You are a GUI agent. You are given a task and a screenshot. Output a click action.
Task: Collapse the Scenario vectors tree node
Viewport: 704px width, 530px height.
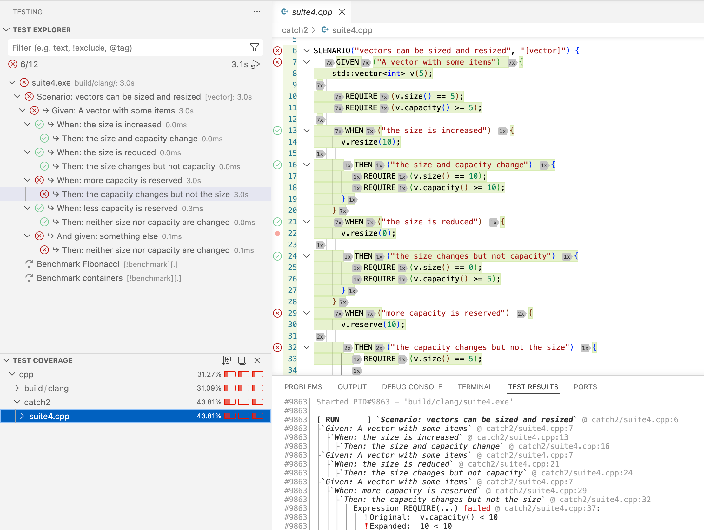(x=17, y=96)
